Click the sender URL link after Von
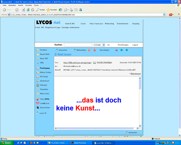 click(77, 63)
